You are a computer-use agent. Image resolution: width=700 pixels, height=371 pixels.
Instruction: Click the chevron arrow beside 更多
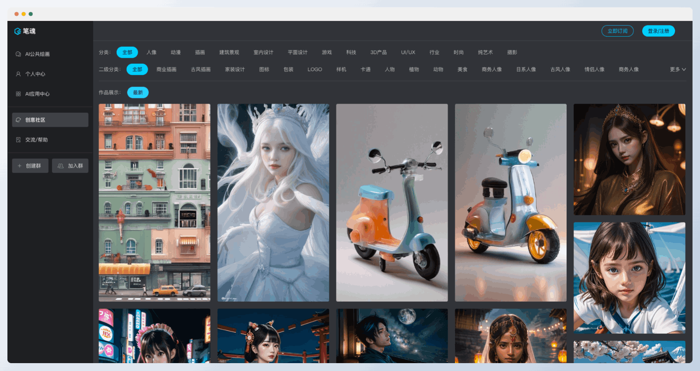684,69
